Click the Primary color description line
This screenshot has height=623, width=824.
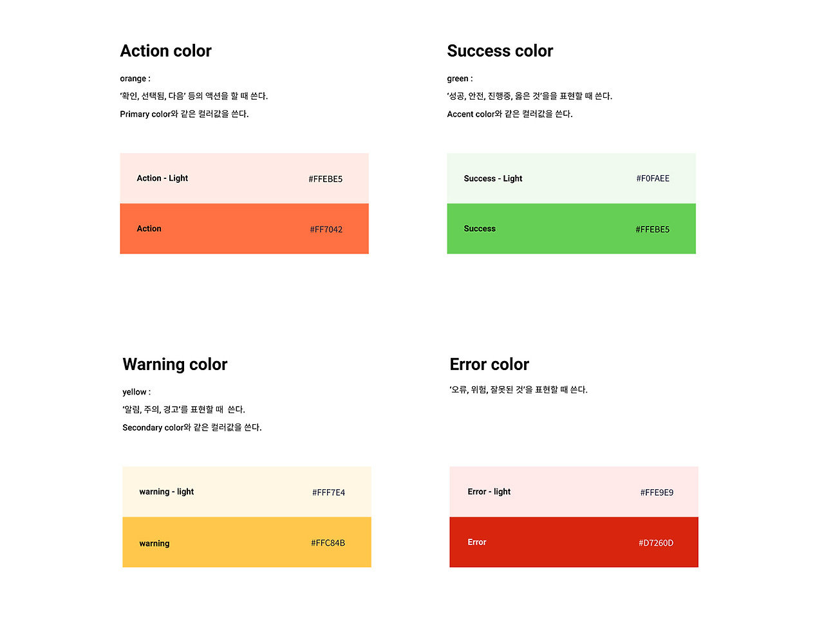[184, 114]
